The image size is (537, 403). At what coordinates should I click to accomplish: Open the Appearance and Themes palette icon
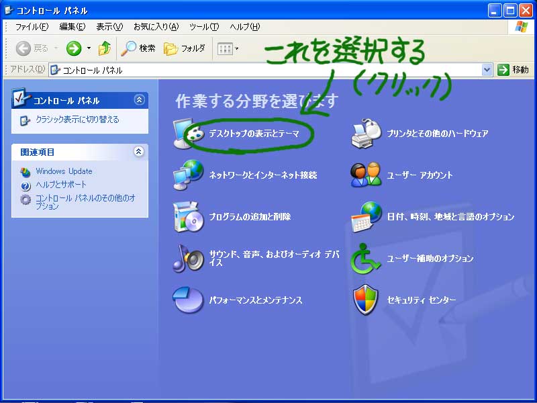(x=189, y=134)
